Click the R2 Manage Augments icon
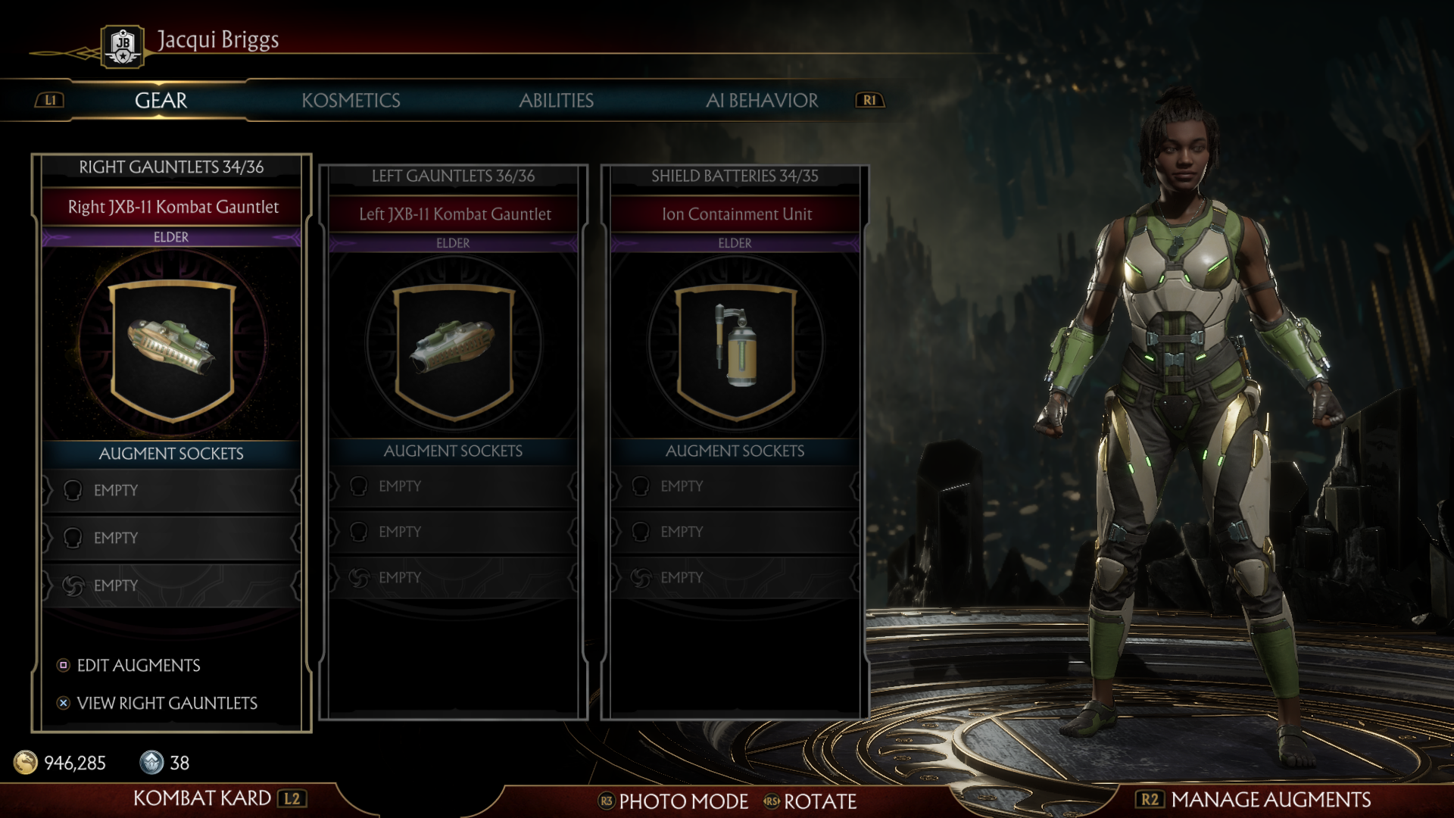 [1150, 800]
